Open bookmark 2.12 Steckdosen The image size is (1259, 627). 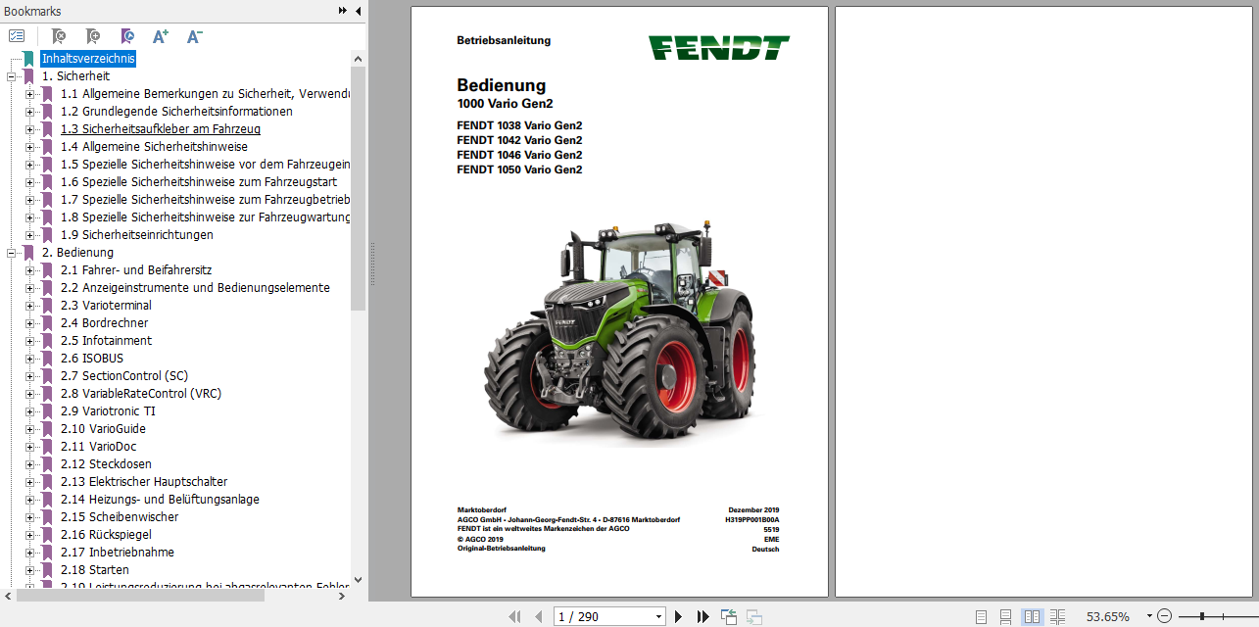[x=106, y=464]
